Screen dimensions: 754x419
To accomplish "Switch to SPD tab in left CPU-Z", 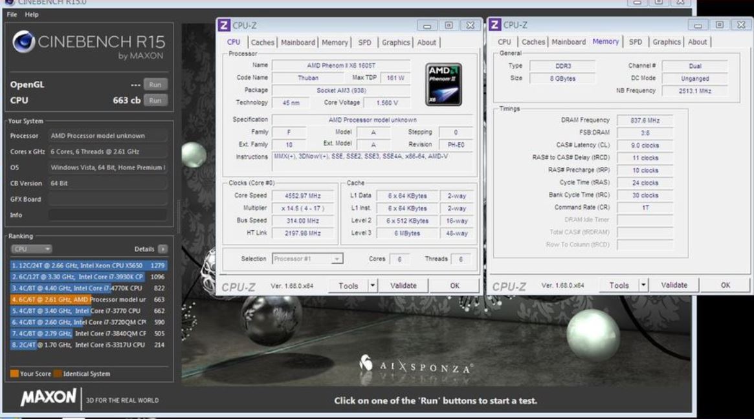I will 365,42.
